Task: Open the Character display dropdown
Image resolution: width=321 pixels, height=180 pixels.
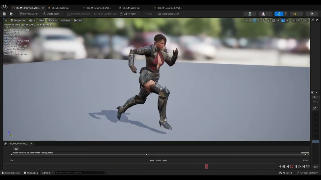Action: [x=53, y=20]
